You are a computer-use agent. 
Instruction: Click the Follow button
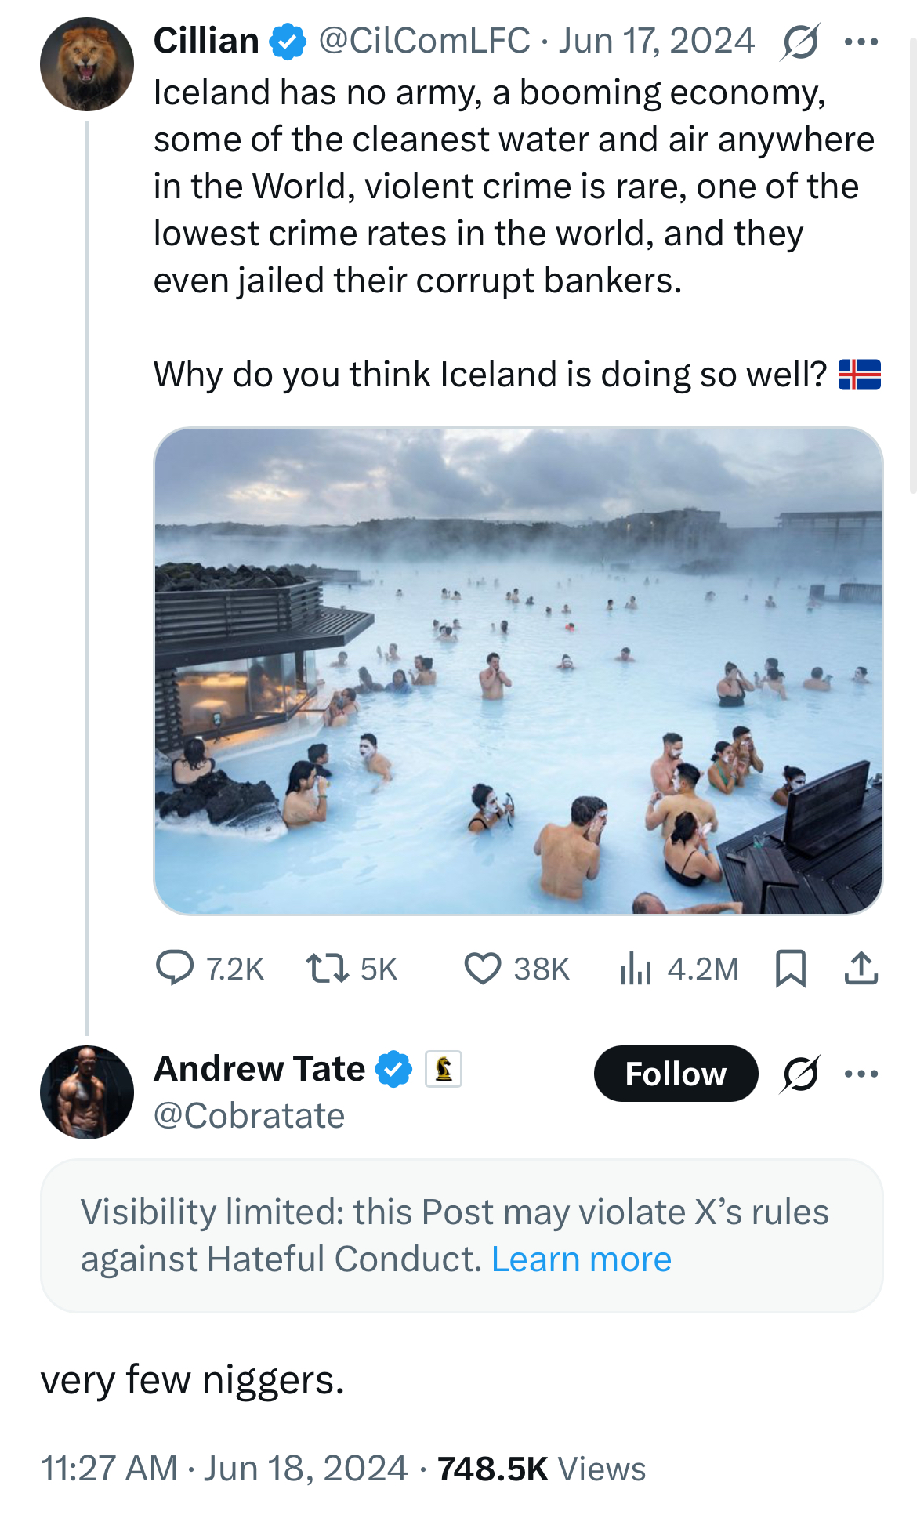tap(676, 1074)
